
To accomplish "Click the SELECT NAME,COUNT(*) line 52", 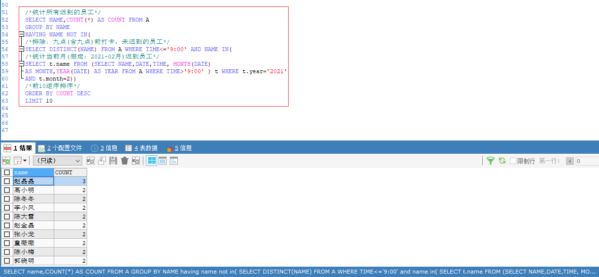I will (87, 20).
